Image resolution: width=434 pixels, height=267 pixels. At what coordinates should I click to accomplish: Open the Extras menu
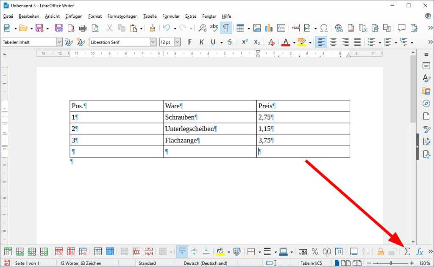[191, 16]
